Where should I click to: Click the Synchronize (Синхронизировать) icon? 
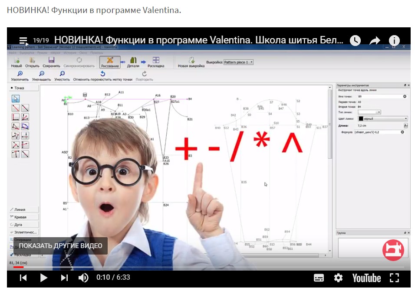[x=79, y=60]
